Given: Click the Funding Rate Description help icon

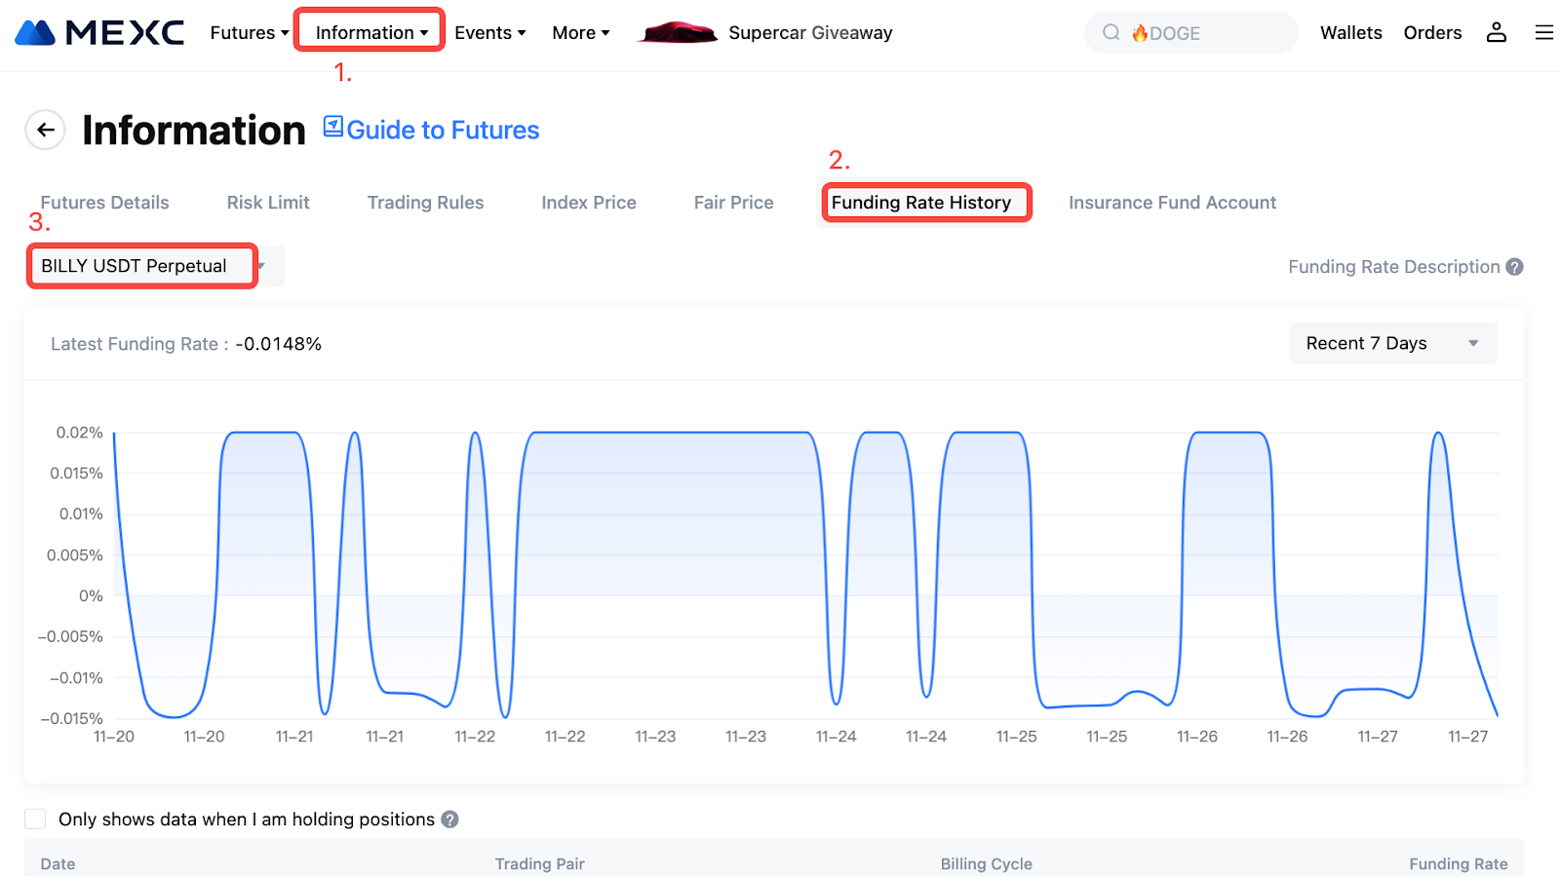Looking at the screenshot, I should tap(1514, 267).
